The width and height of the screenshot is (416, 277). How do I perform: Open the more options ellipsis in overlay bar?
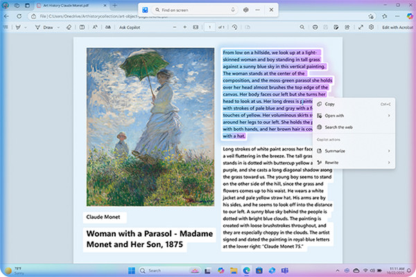pyautogui.click(x=258, y=10)
